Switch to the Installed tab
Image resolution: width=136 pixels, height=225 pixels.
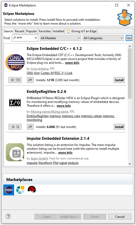tap(59, 31)
